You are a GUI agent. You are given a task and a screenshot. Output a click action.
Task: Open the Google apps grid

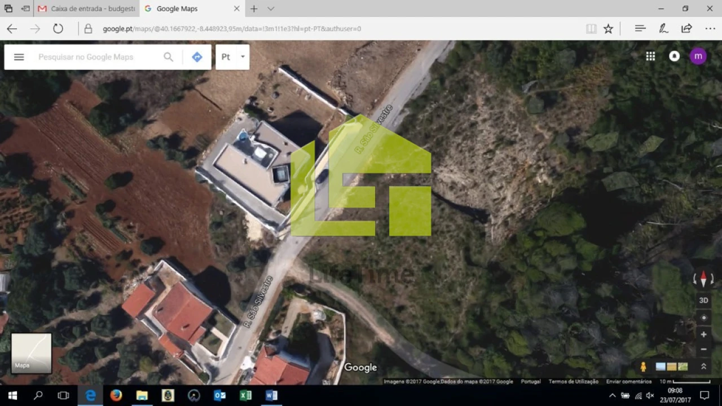[x=650, y=56]
